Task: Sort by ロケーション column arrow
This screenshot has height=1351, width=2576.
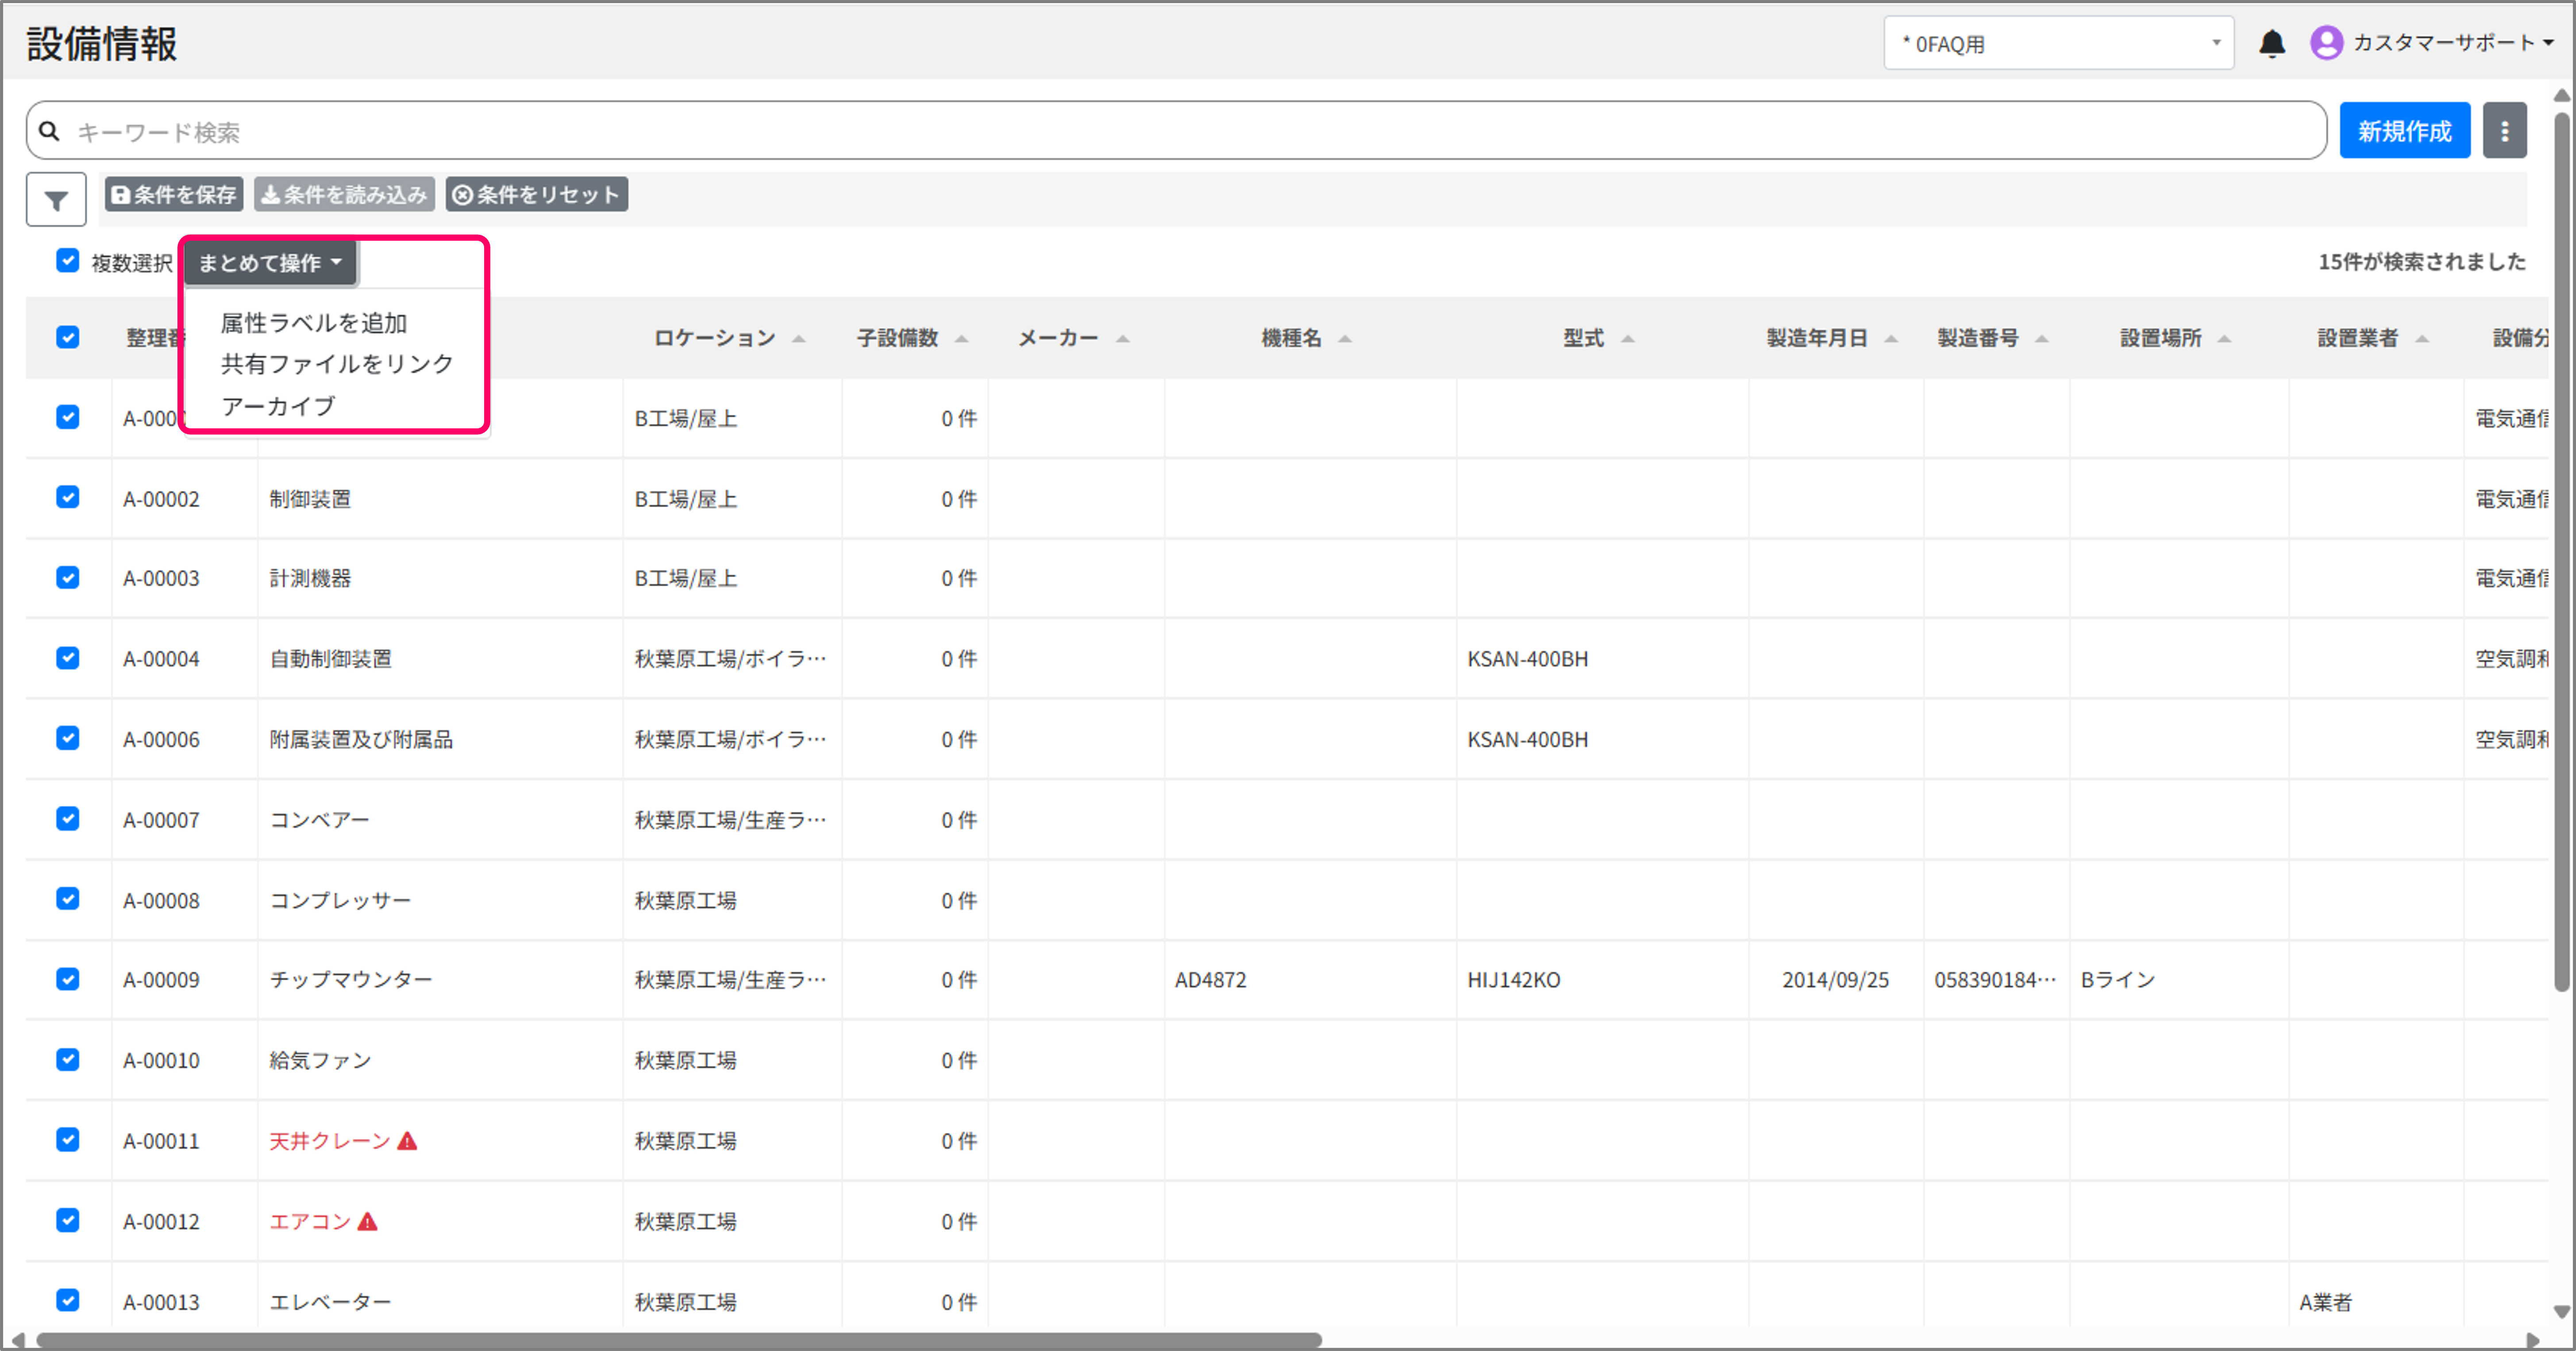Action: click(x=799, y=339)
